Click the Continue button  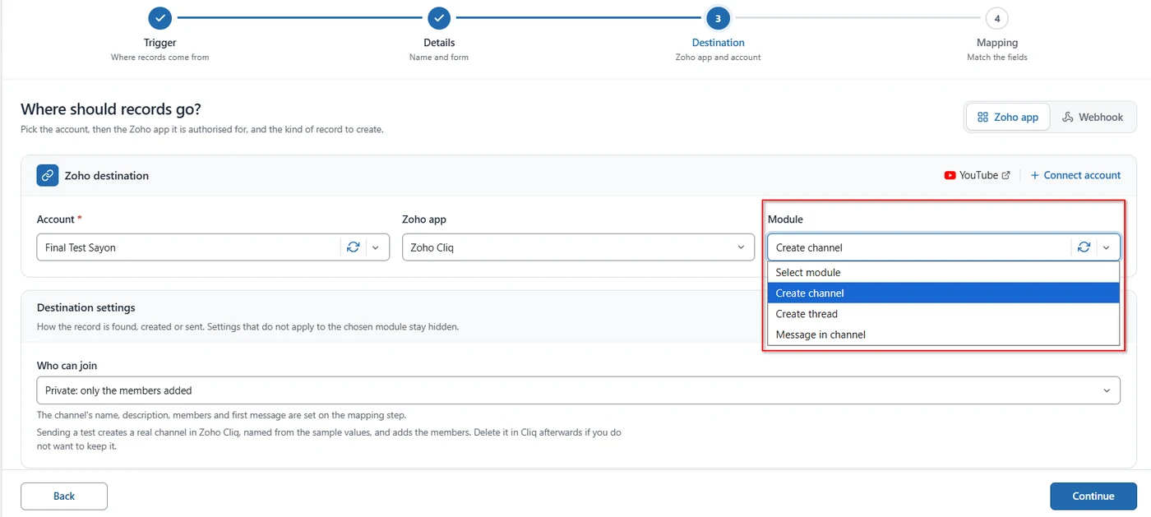tap(1093, 496)
